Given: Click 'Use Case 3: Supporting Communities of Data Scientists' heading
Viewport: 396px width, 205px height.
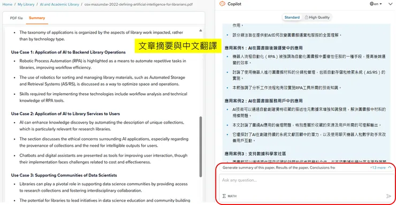Looking at the screenshot, I should point(64,175).
